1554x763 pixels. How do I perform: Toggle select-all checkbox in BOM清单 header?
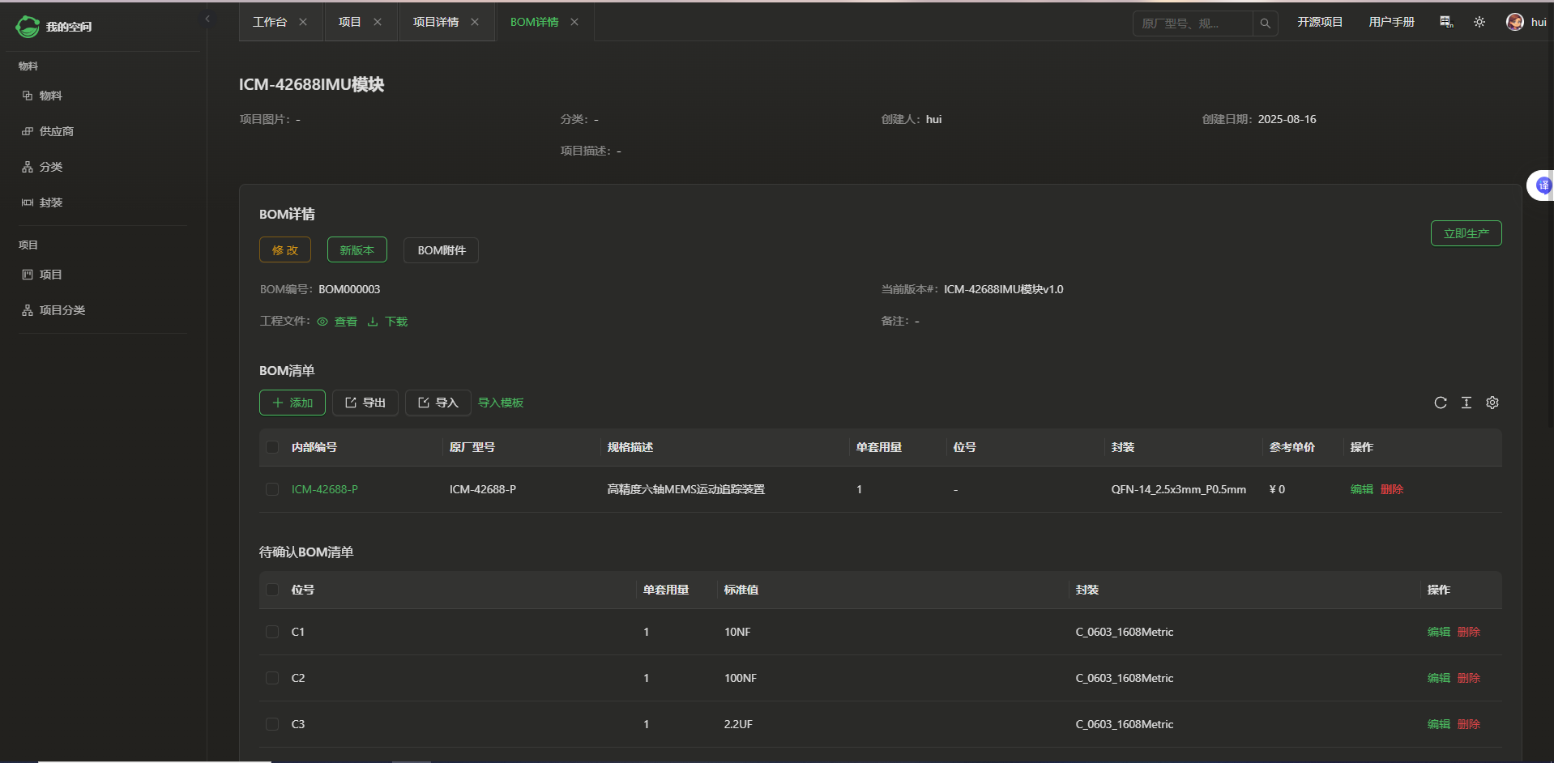pyautogui.click(x=272, y=447)
